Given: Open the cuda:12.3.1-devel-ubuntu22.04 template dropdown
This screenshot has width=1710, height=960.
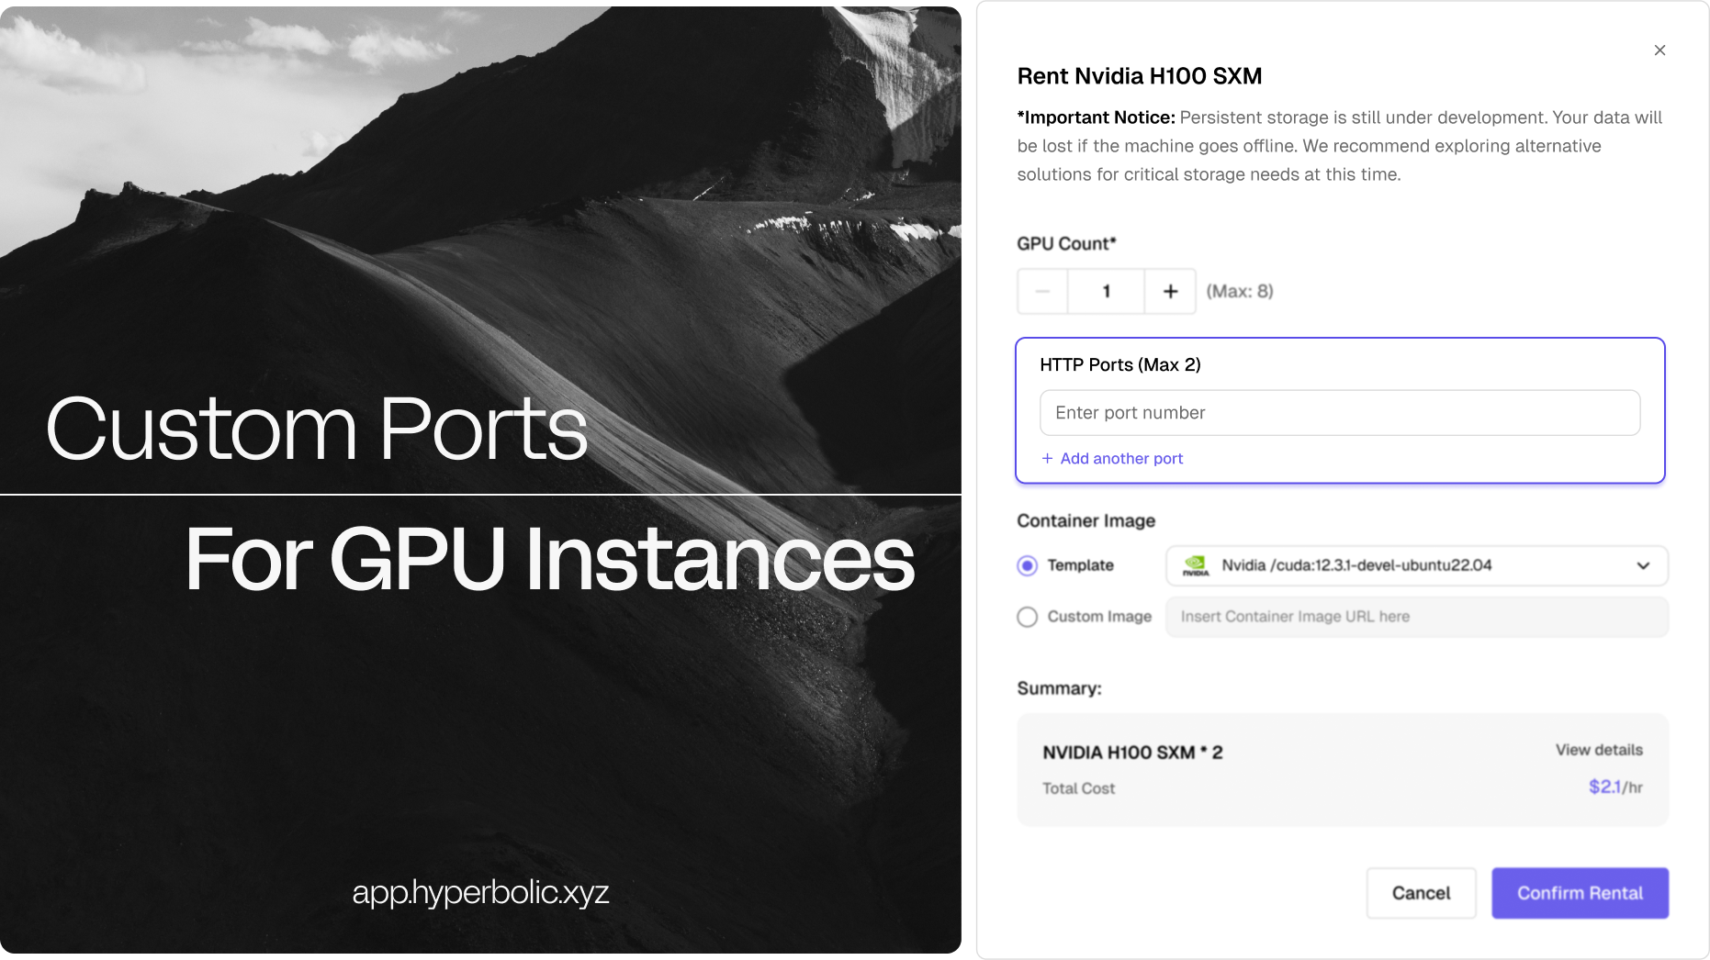Looking at the screenshot, I should click(x=1417, y=566).
